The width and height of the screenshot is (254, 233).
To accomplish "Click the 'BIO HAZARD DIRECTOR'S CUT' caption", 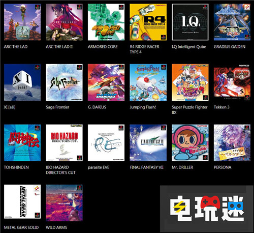I will tap(60, 170).
